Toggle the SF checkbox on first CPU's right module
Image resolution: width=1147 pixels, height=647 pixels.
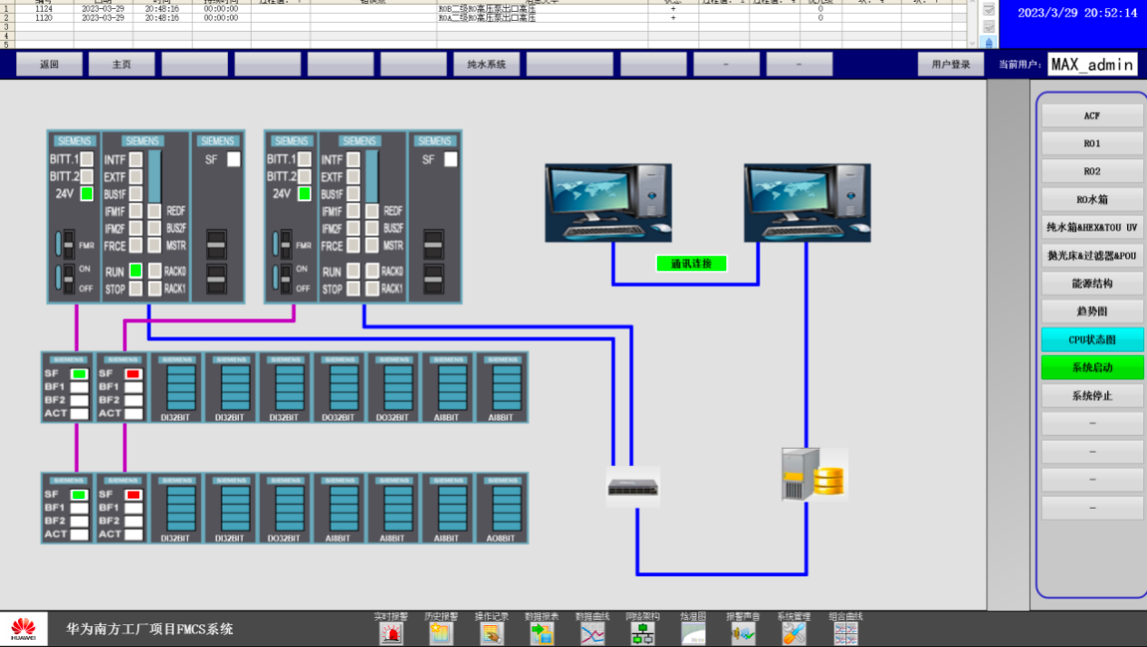pos(234,159)
